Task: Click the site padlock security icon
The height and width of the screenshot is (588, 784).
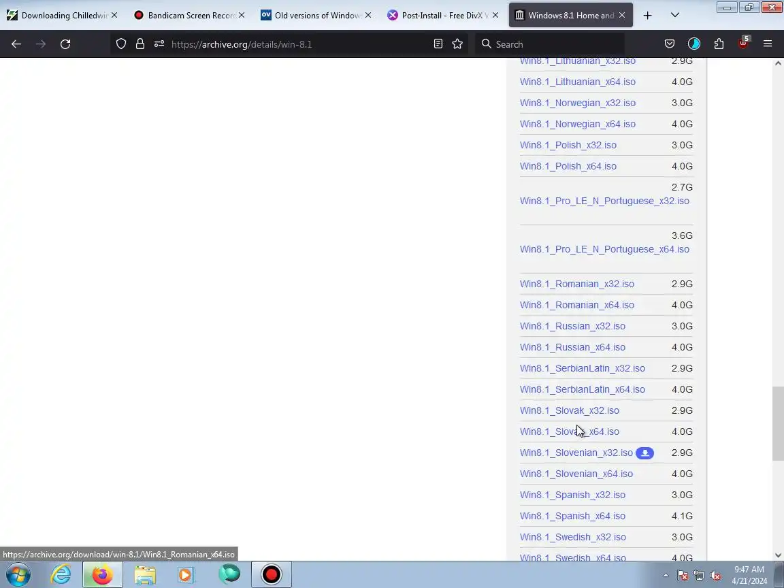Action: point(140,44)
